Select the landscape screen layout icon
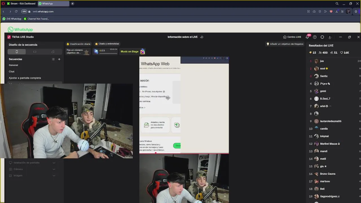Screen dimensions: 361x203 pyautogui.click(x=35, y=52)
